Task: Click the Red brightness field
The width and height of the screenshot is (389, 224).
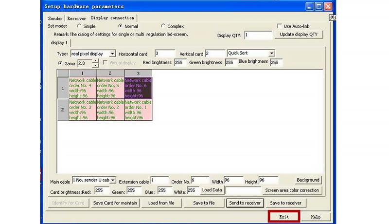Action: tap(180, 63)
